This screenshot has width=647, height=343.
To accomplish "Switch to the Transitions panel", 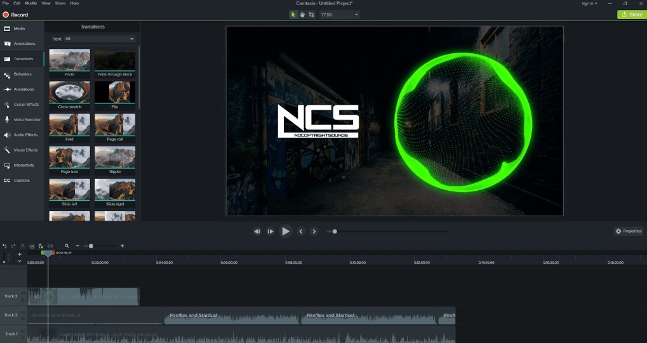I will click(22, 59).
